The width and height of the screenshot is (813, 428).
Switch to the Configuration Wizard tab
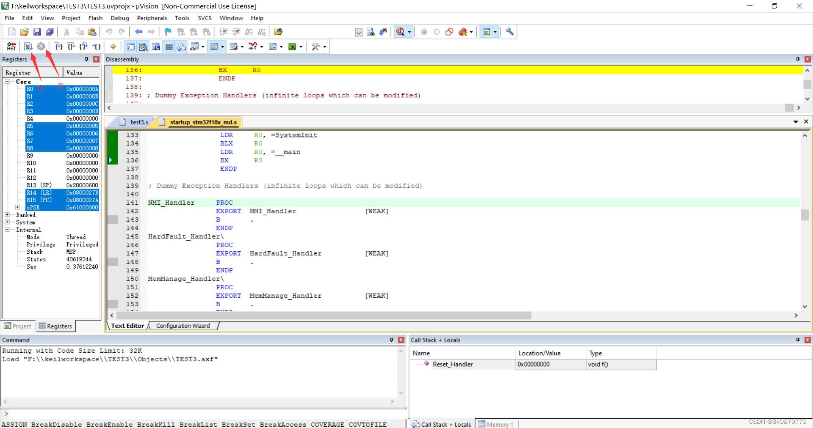(183, 326)
